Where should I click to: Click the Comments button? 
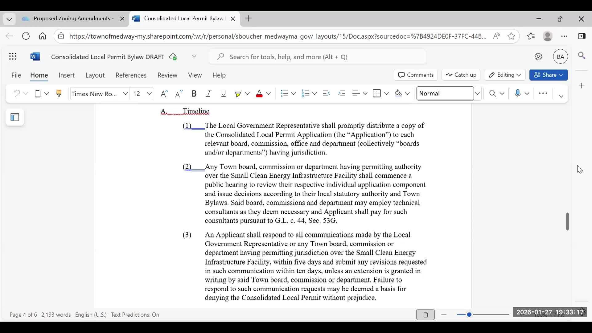tap(416, 75)
